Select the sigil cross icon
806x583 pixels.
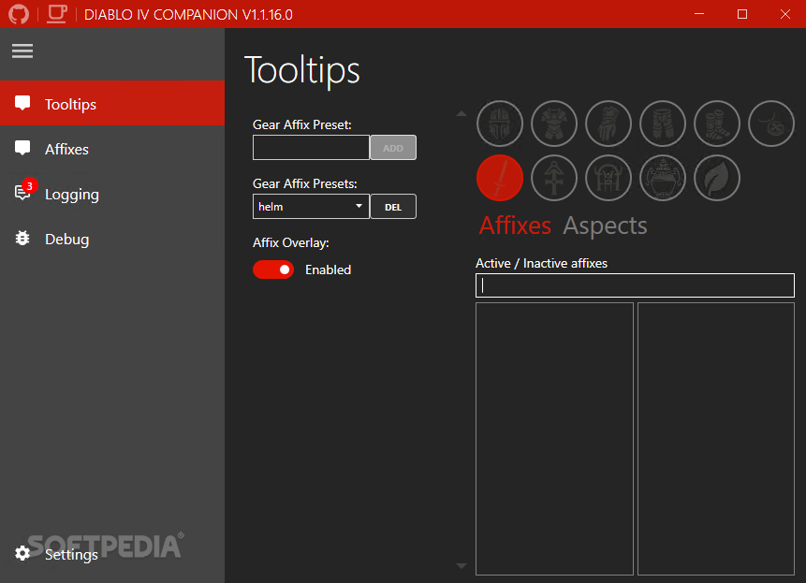(x=554, y=178)
